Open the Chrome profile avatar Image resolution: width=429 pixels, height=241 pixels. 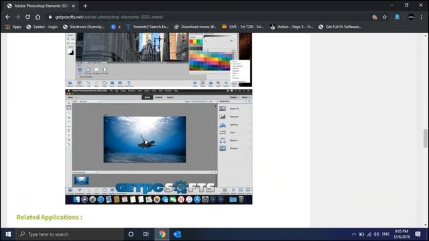point(411,17)
